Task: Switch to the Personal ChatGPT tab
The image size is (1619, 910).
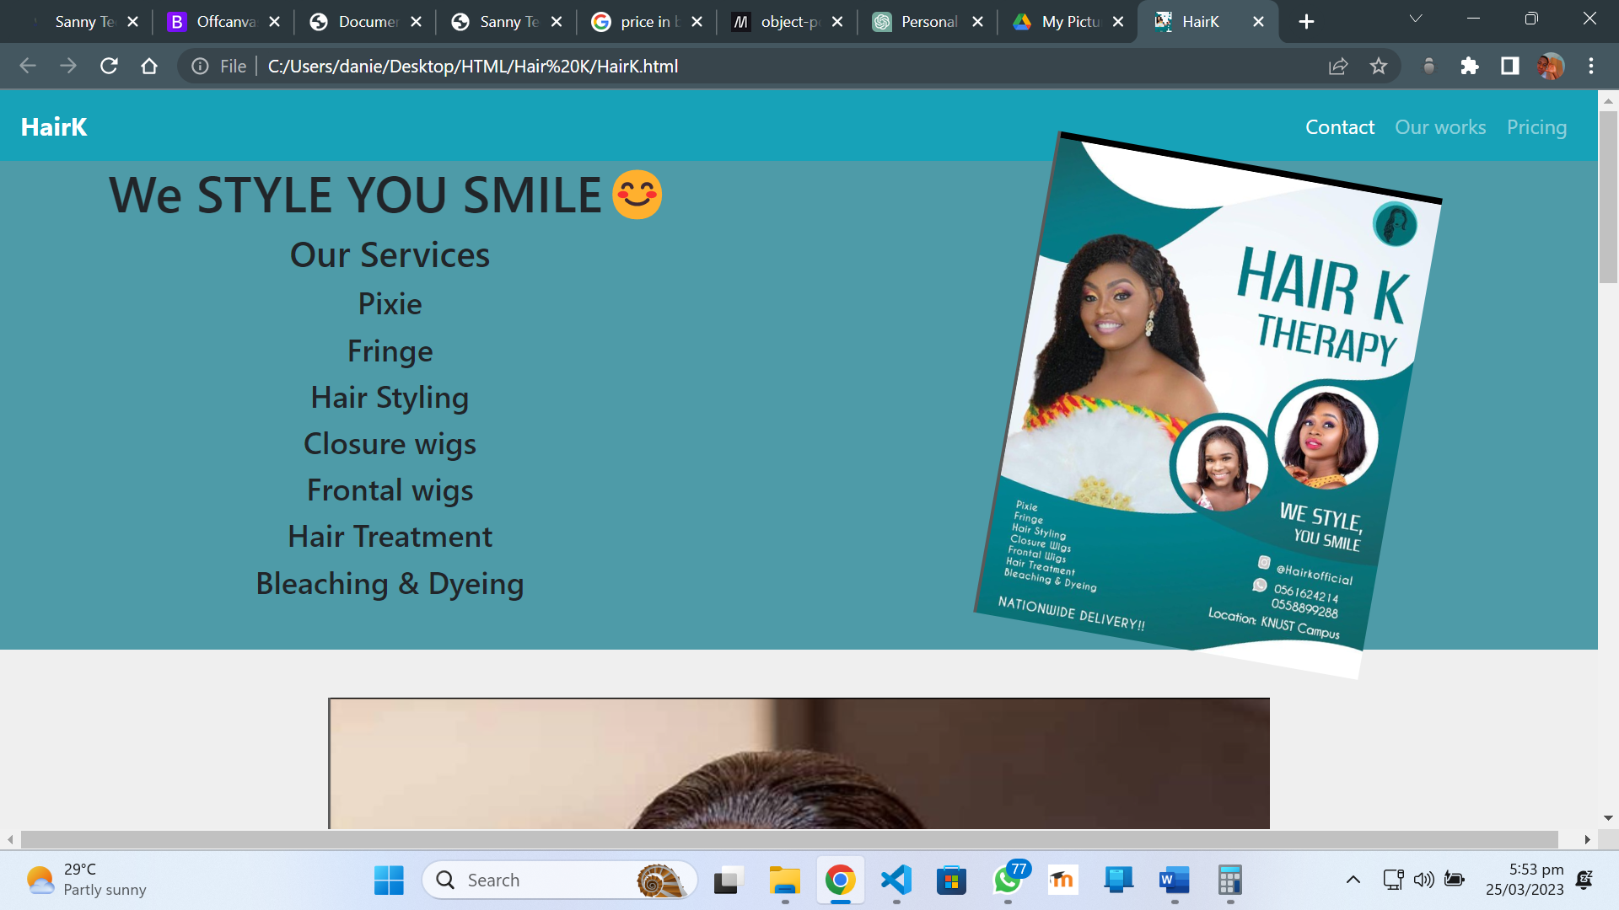Action: tap(928, 22)
